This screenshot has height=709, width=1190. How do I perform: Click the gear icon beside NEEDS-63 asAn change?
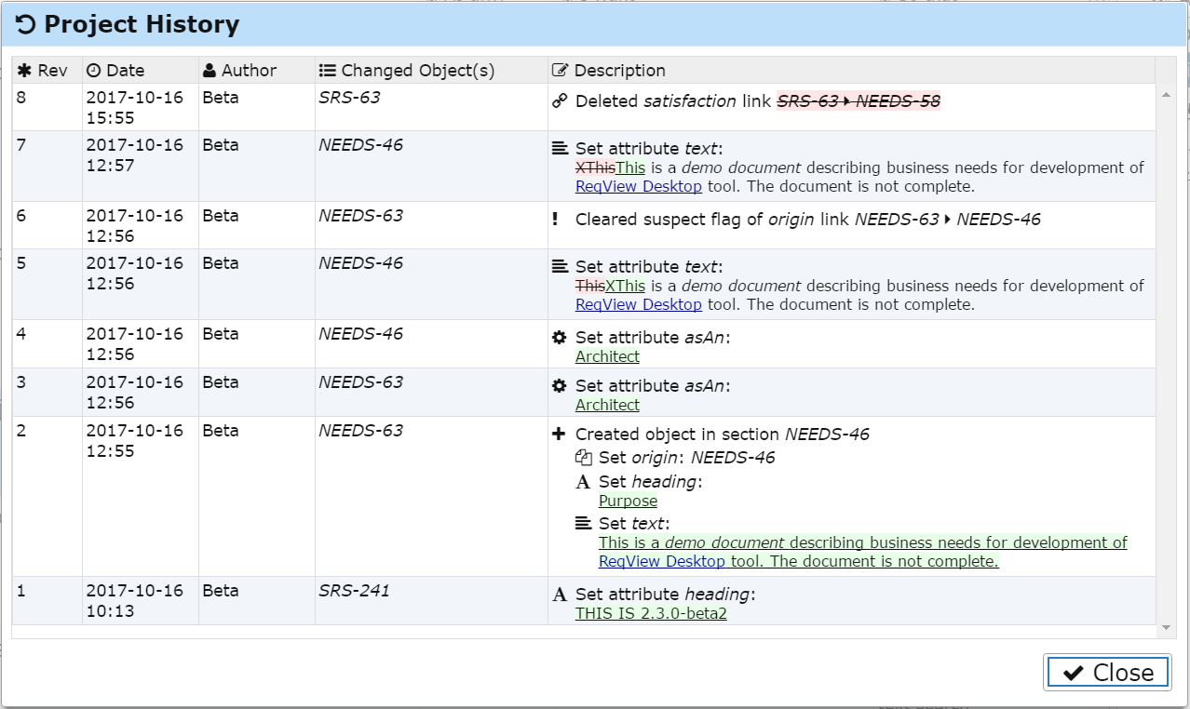point(557,387)
